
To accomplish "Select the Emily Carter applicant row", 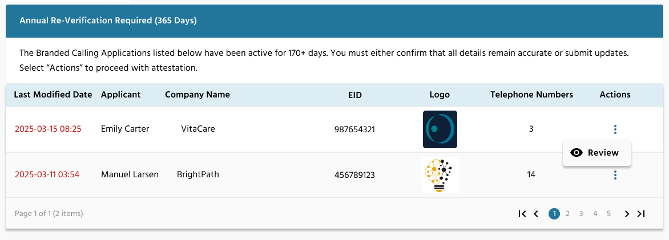I will (x=334, y=129).
